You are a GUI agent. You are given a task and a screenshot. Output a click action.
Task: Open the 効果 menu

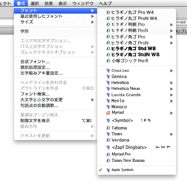point(49,3)
